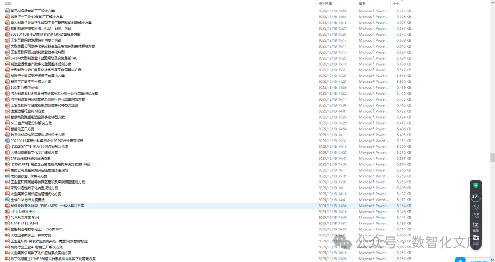Select file 大型集团公司数字化供应链系统实施方案
Screen dimensions: 495x262
[x=41, y=253]
